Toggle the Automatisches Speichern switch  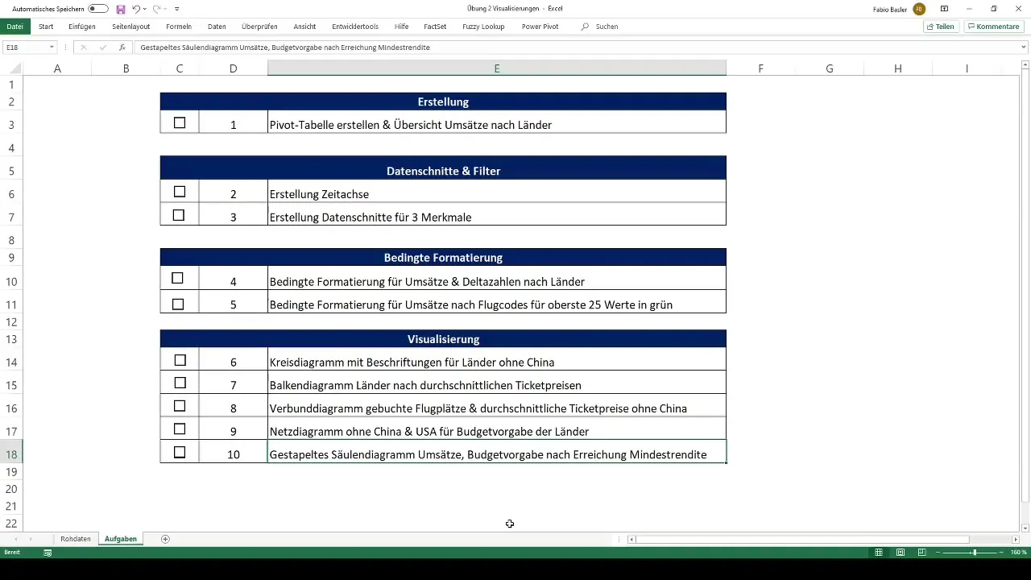point(98,9)
